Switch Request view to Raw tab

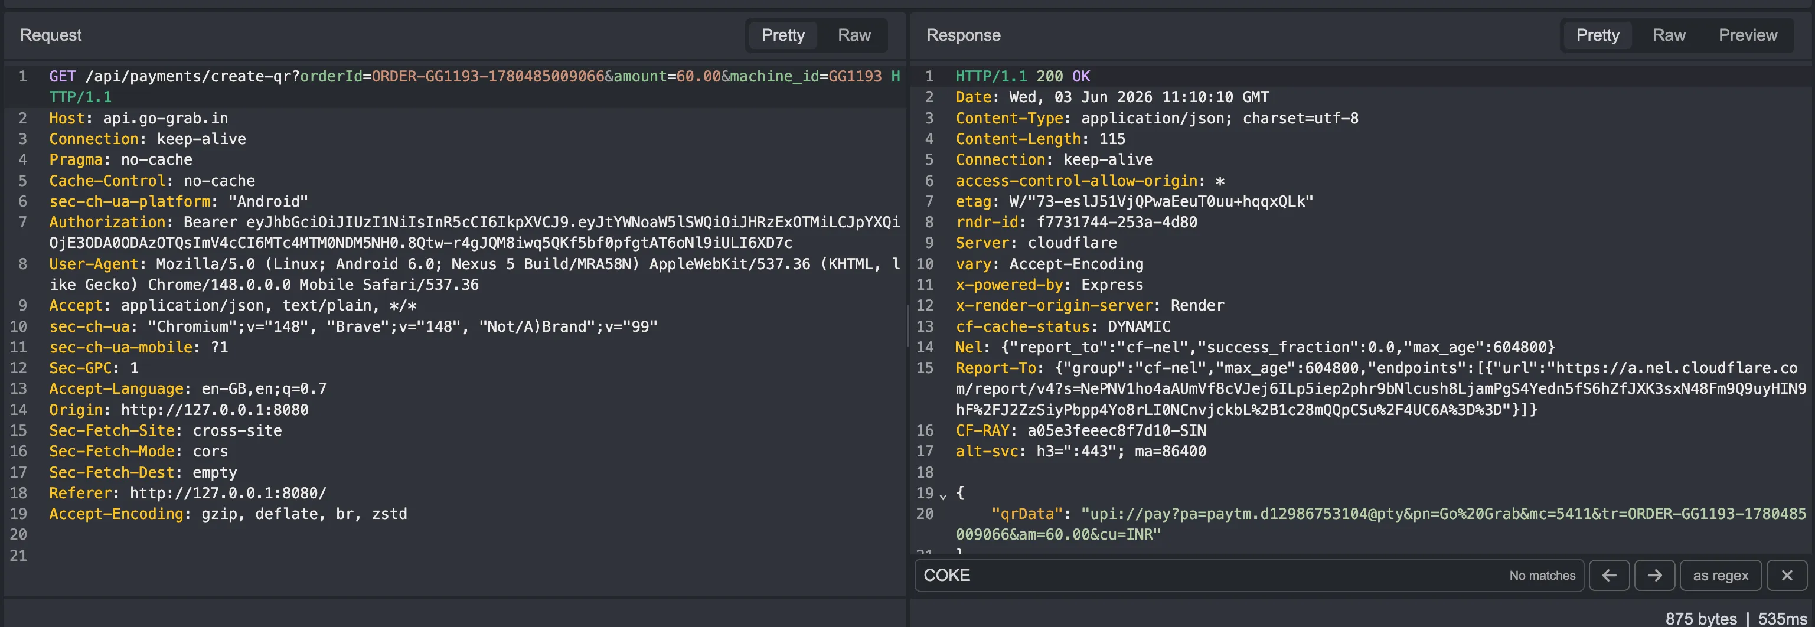point(854,35)
